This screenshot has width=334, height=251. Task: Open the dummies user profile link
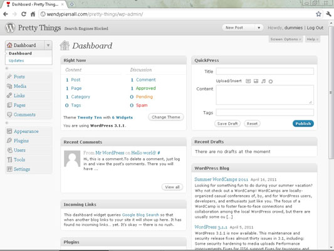[x=293, y=28]
